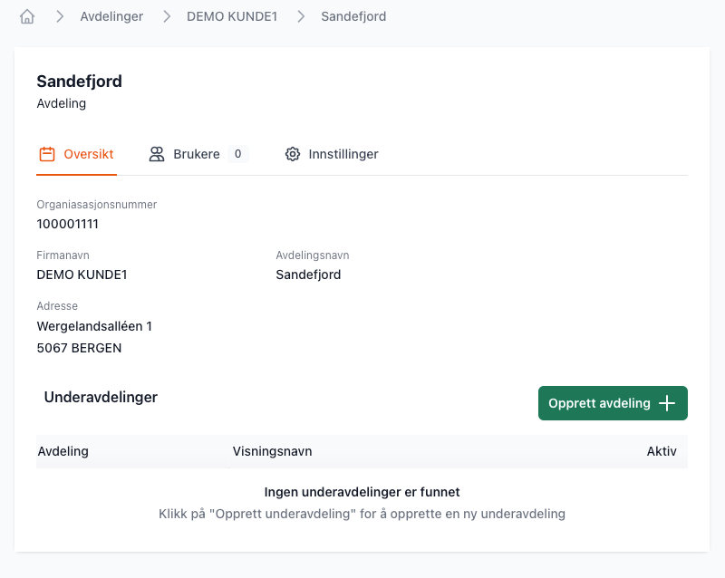725x578 pixels.
Task: Click the Aktiv column header
Action: [661, 451]
